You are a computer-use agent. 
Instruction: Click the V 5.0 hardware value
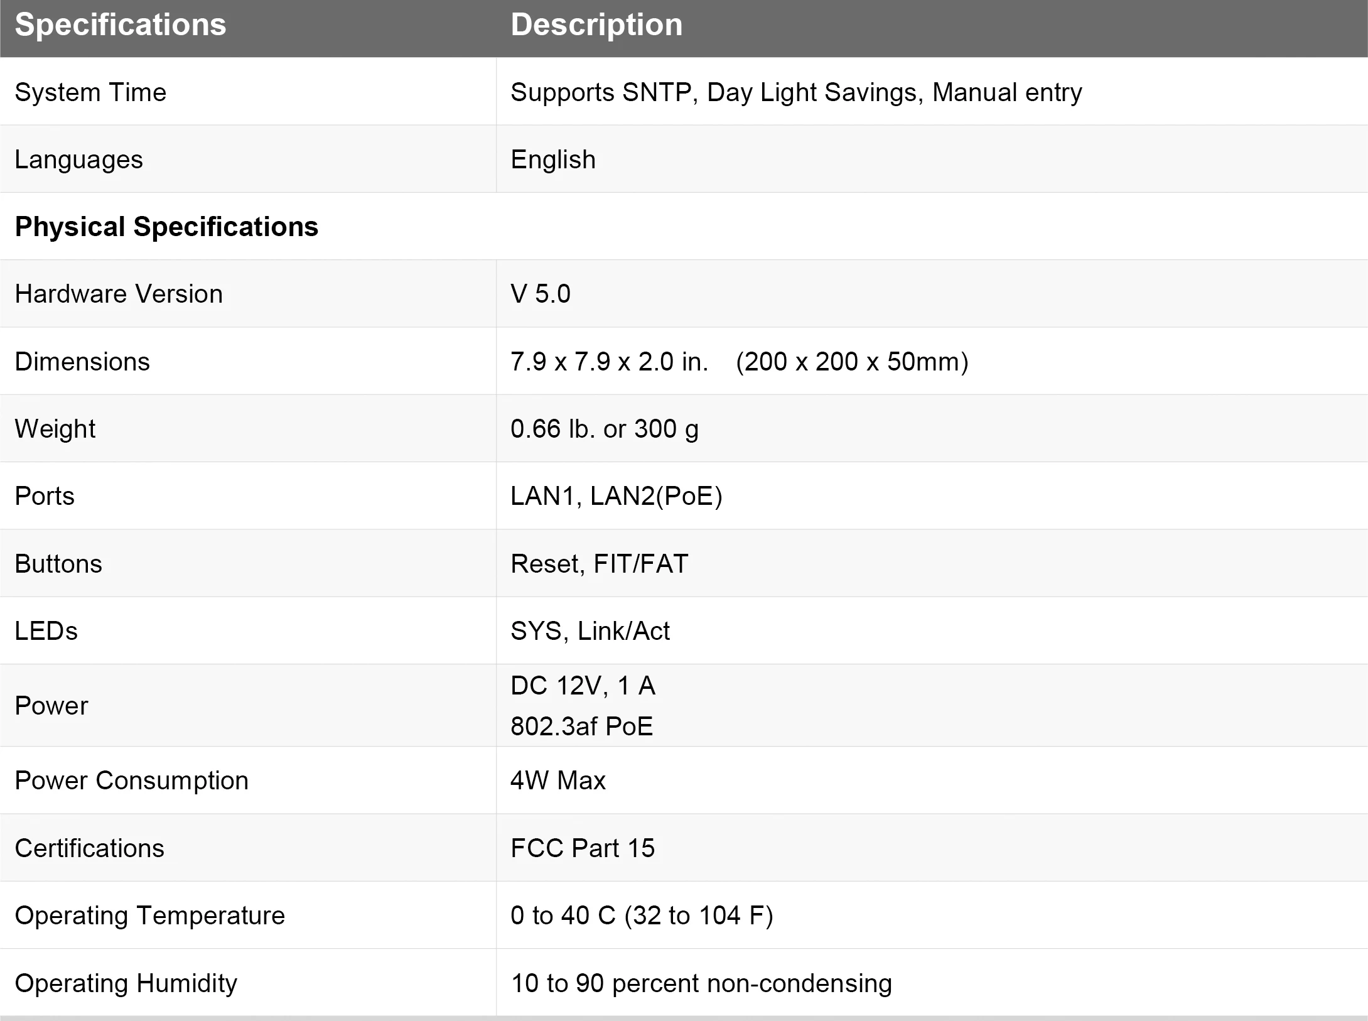click(x=540, y=294)
